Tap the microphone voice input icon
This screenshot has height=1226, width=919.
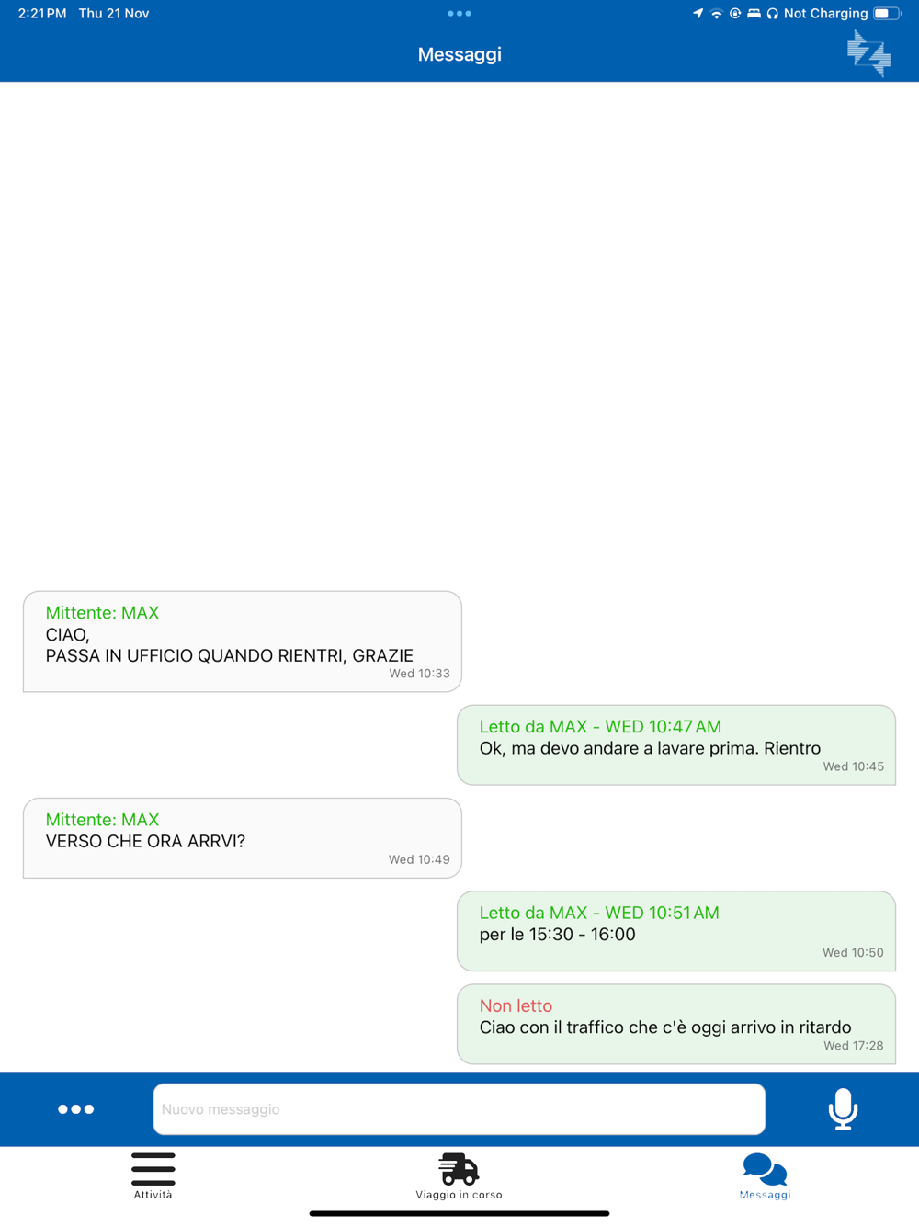click(x=843, y=1108)
